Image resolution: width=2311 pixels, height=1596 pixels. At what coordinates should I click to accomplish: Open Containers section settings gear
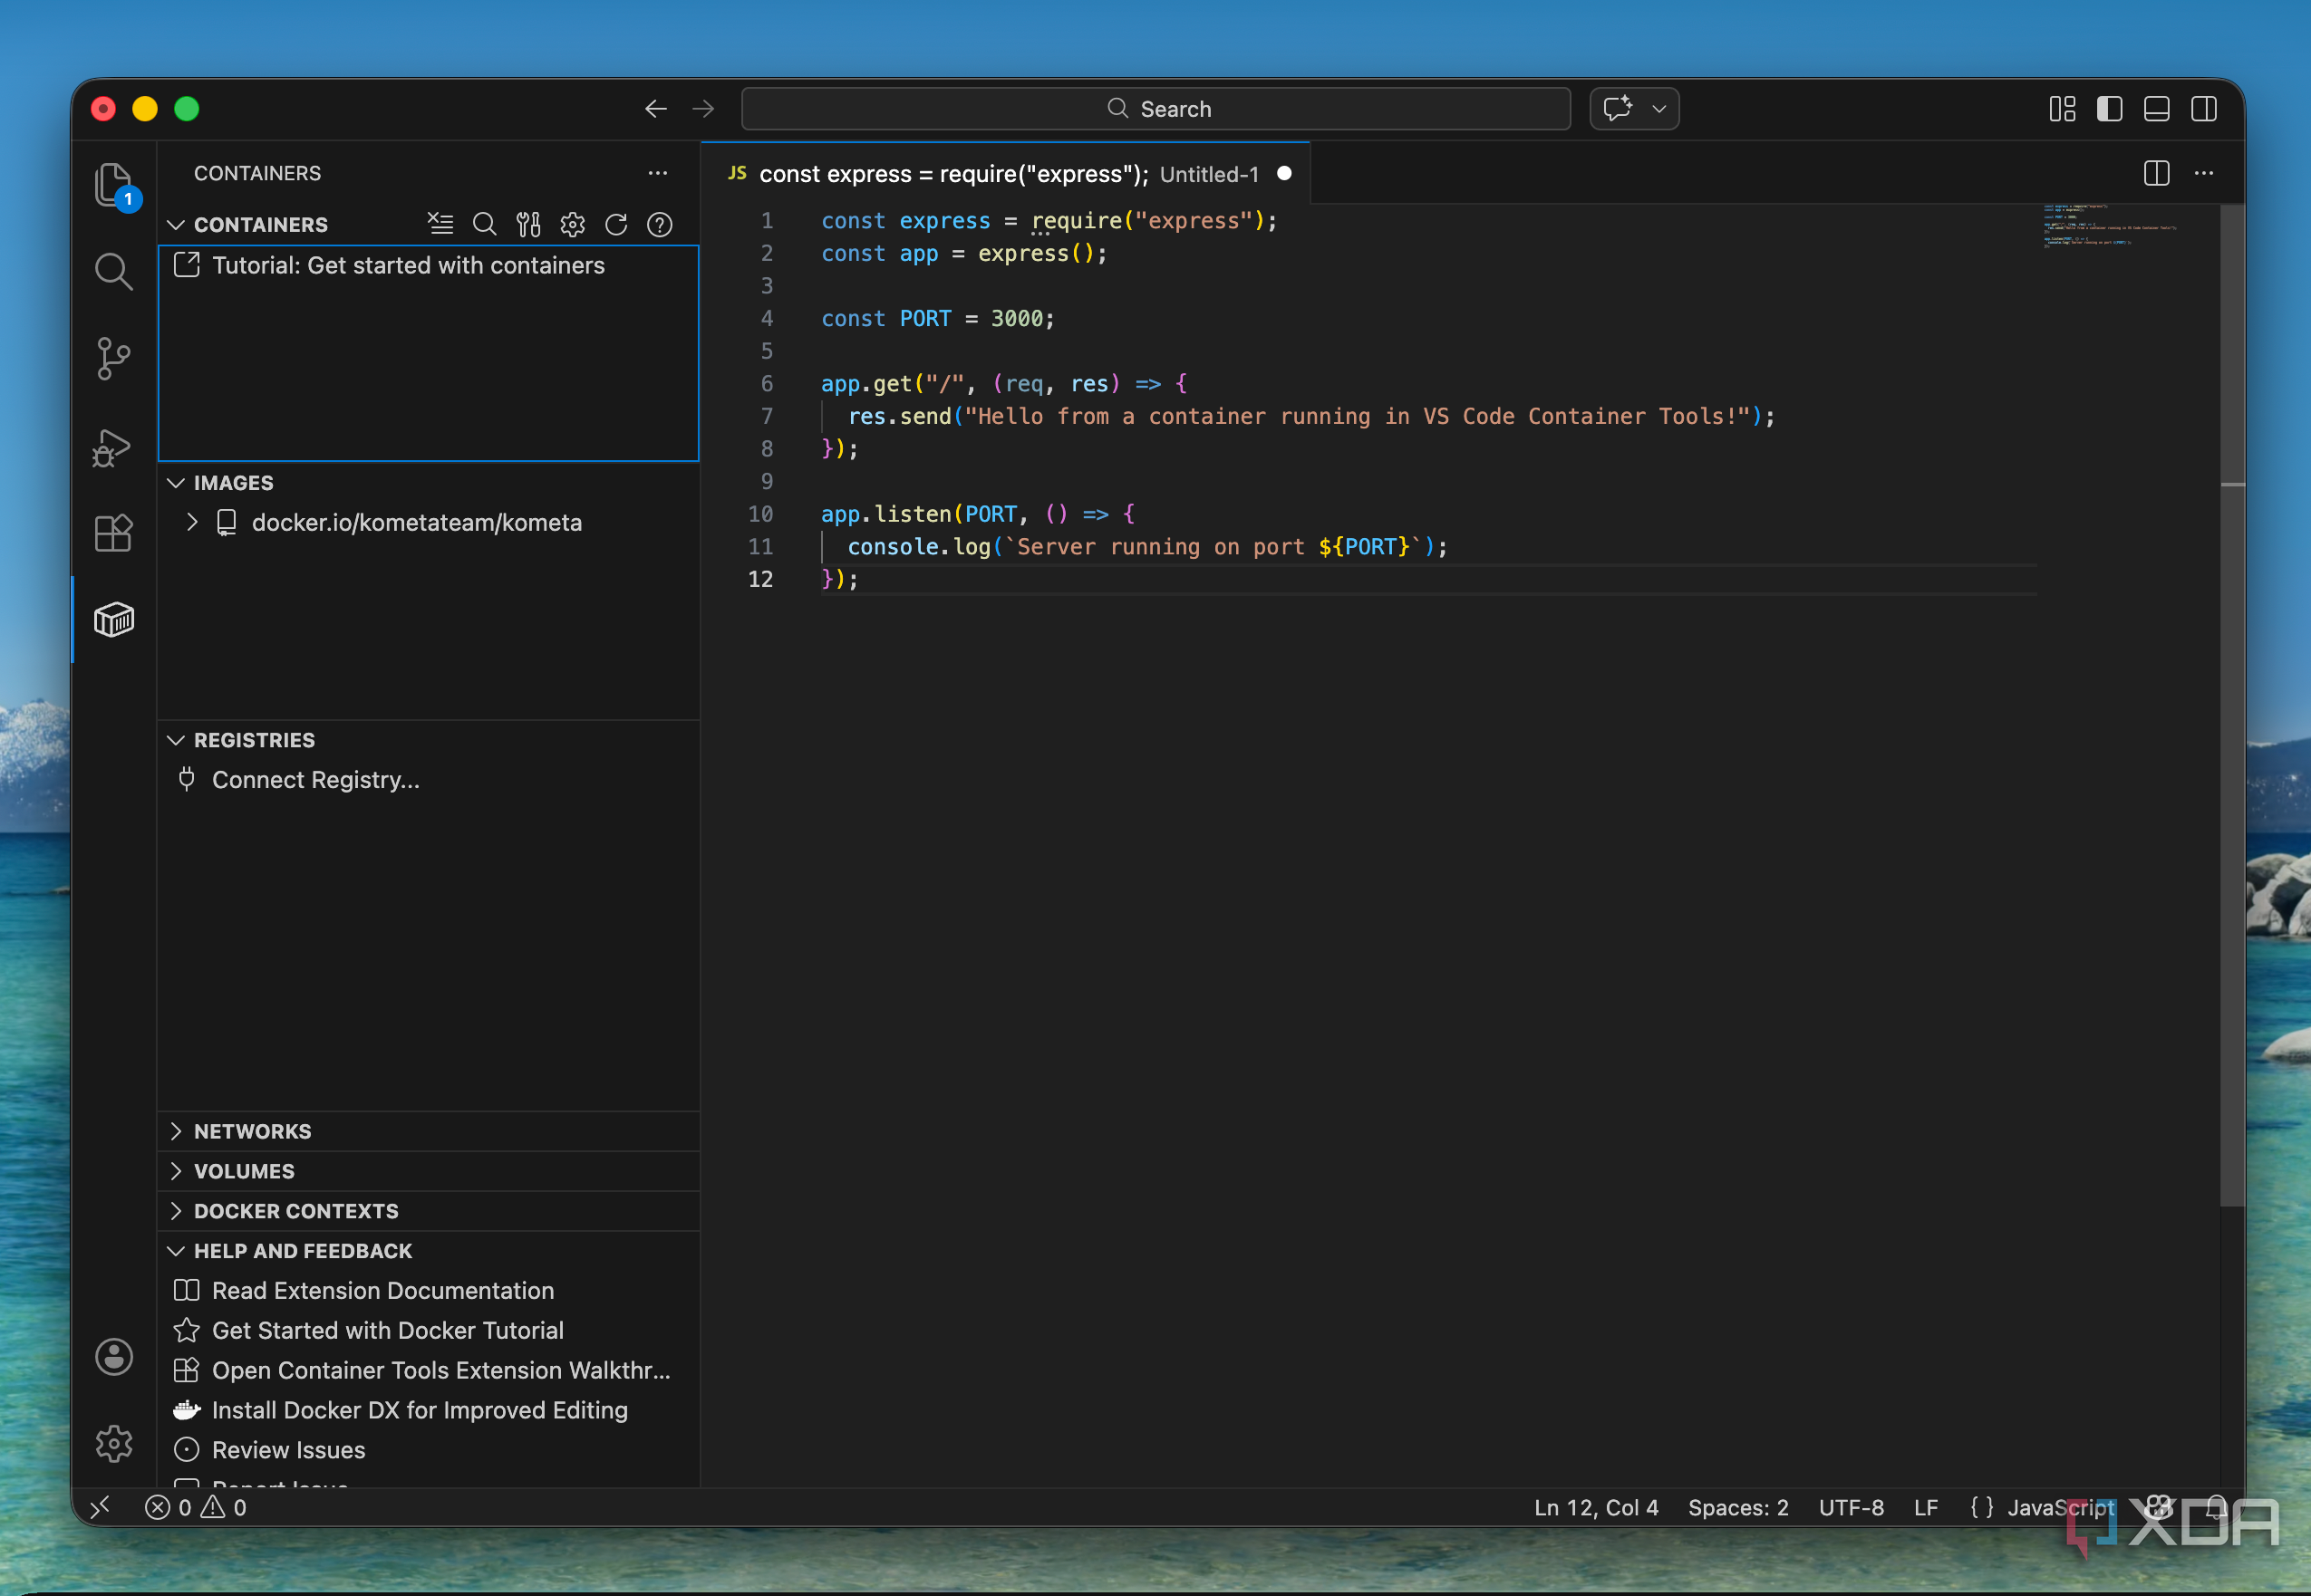point(572,224)
